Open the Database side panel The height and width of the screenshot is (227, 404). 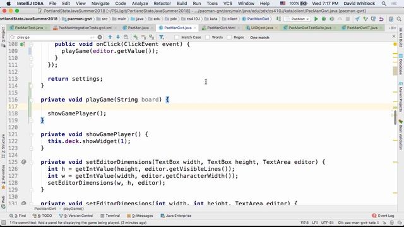tap(401, 64)
